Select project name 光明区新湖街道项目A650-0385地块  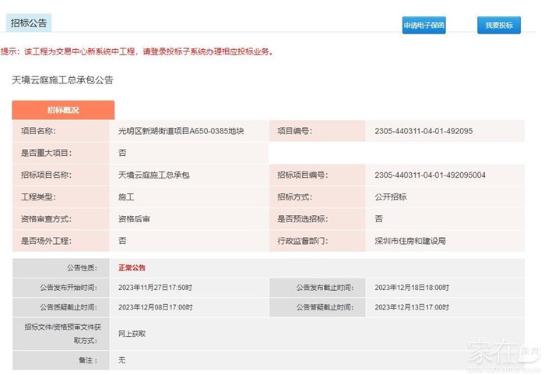click(x=181, y=131)
